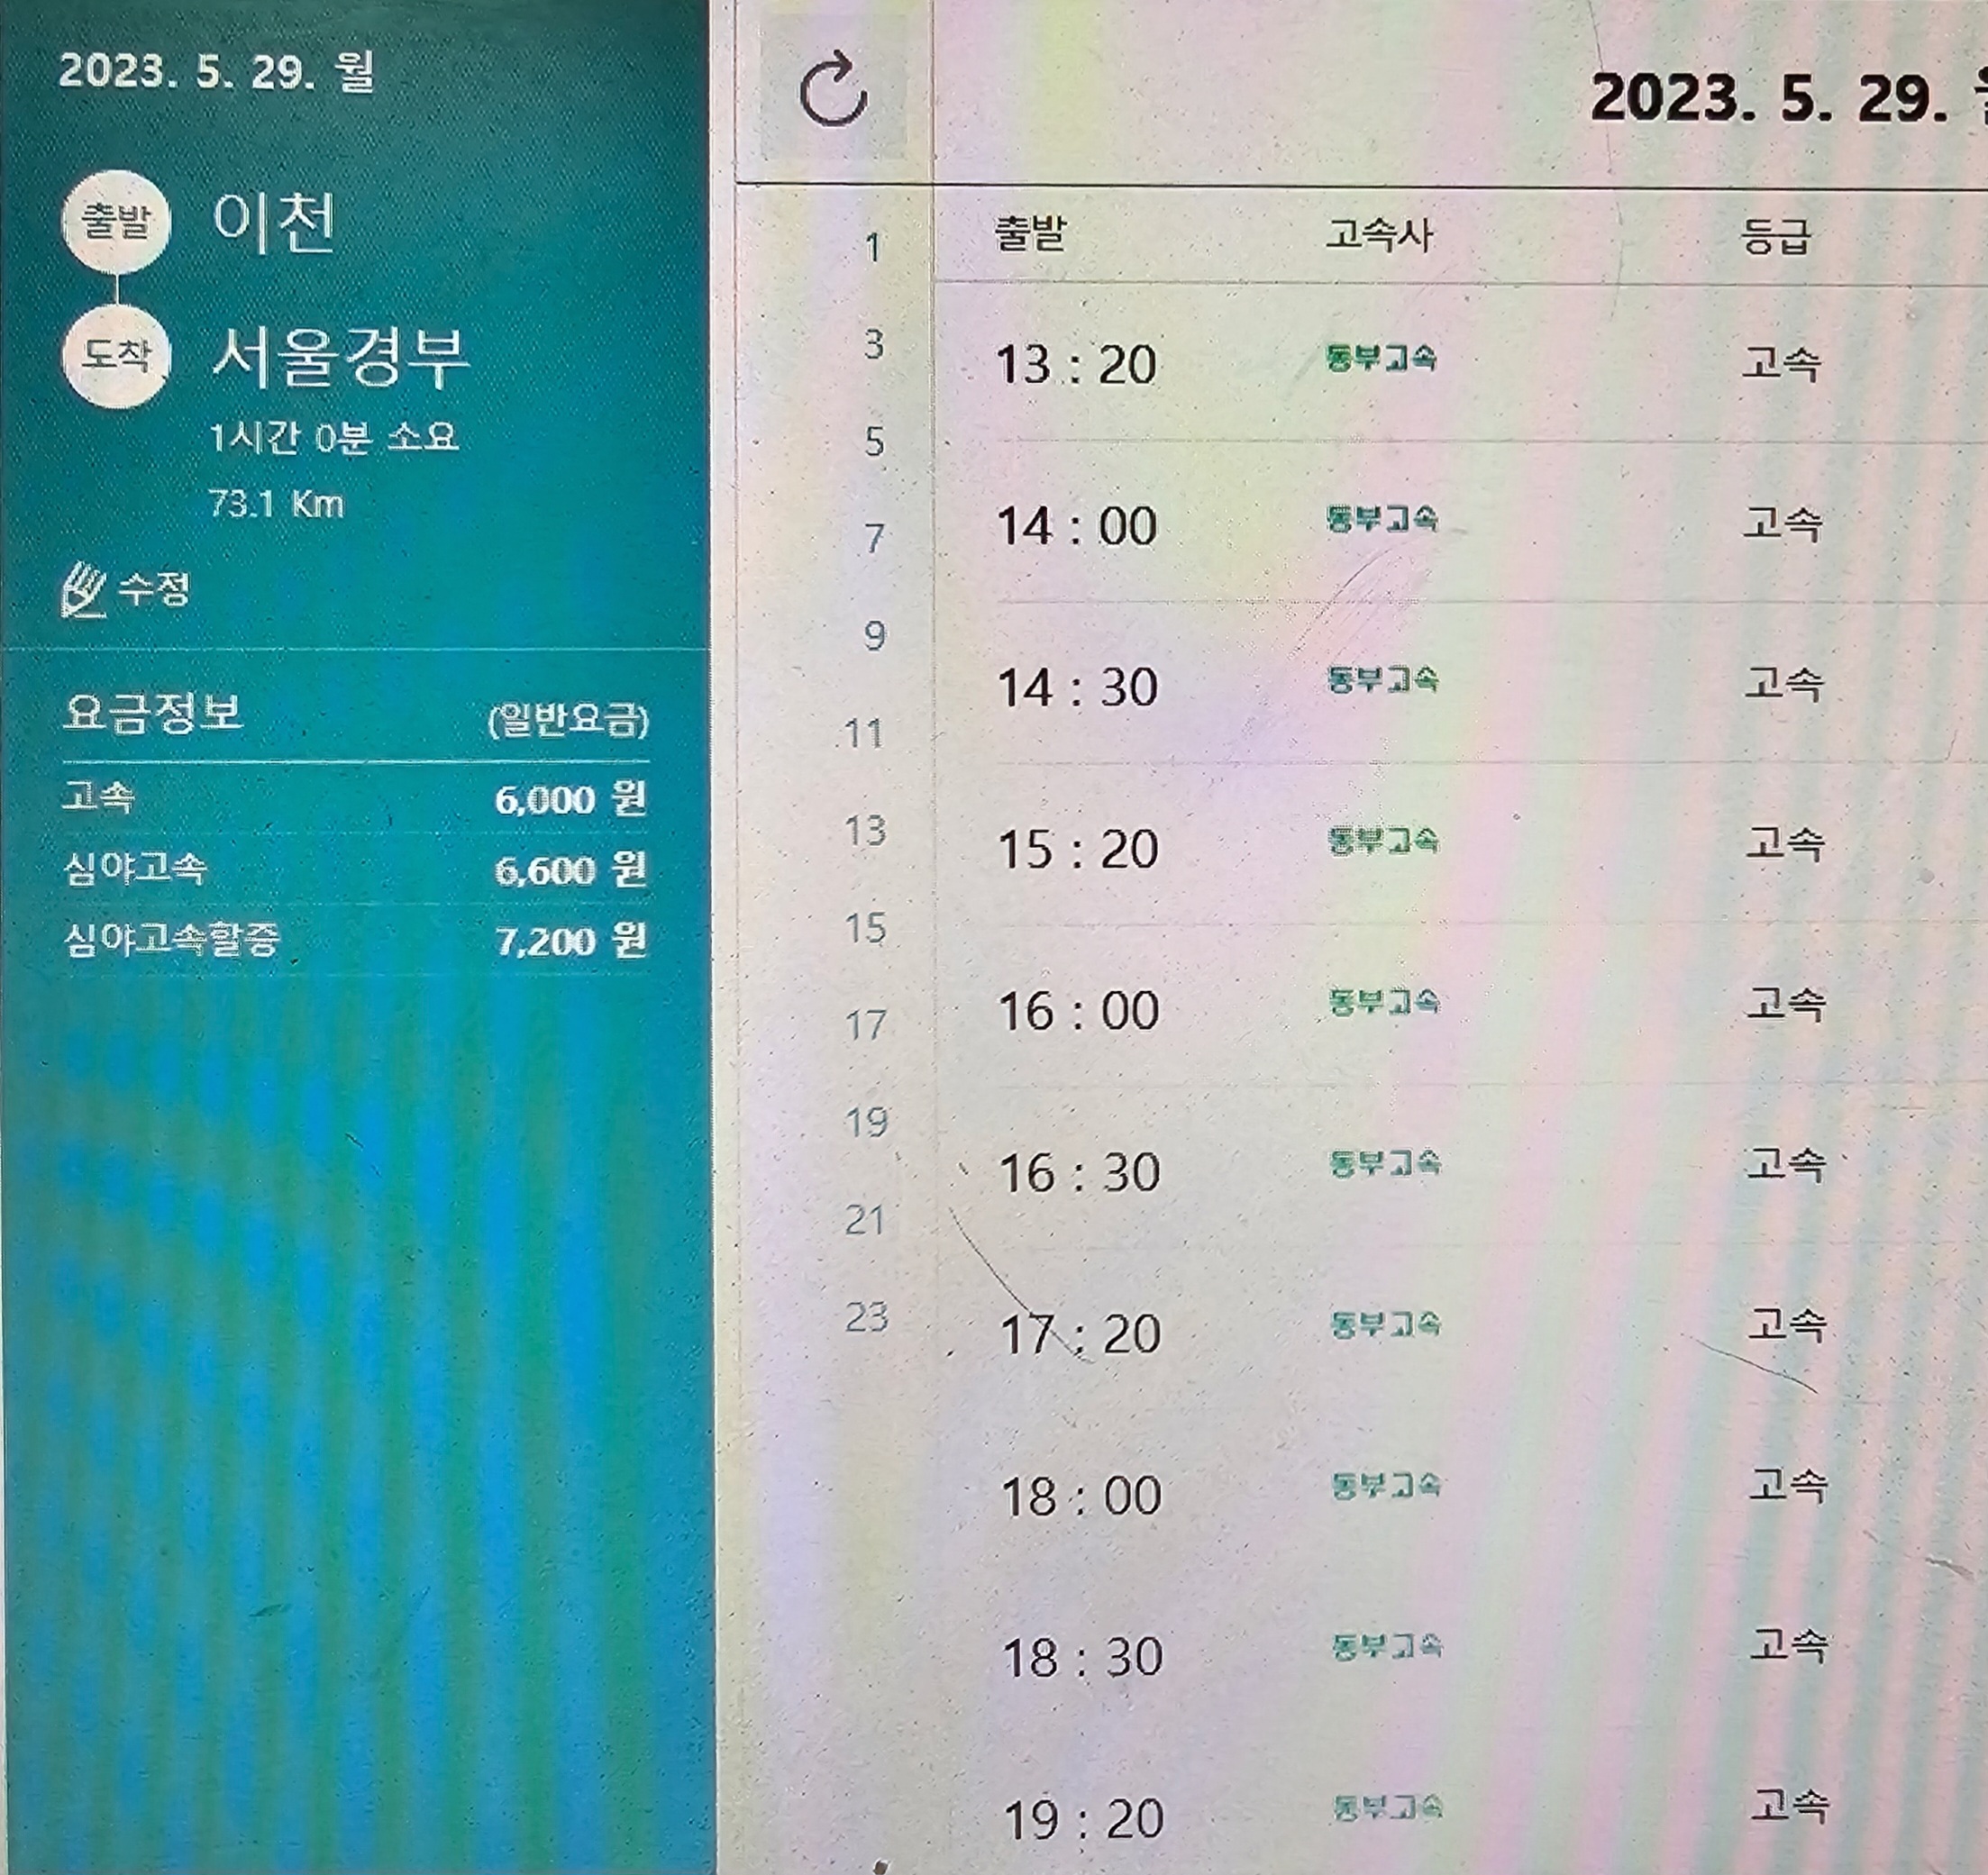The image size is (1988, 1875).
Task: Click 동부고속 logo in 14:30 row
Action: [x=1383, y=680]
